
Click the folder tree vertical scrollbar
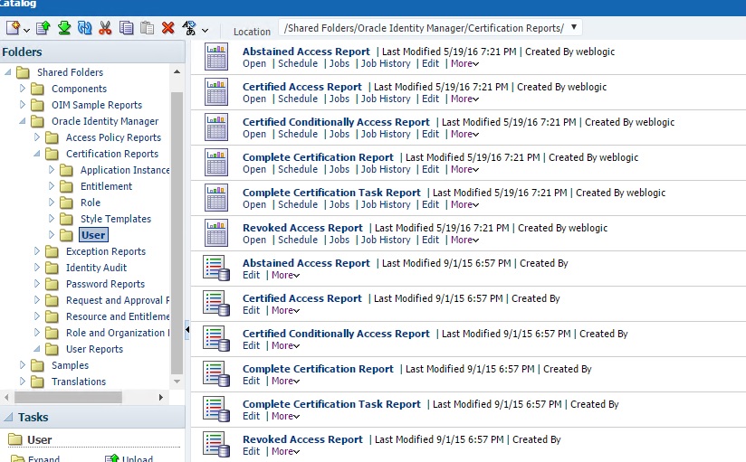point(177,233)
